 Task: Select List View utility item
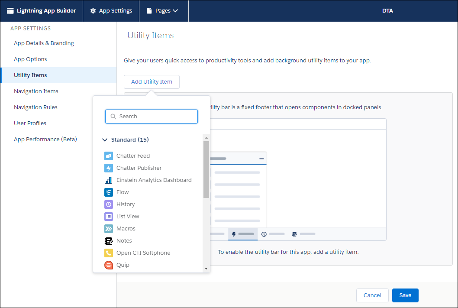[x=128, y=217]
